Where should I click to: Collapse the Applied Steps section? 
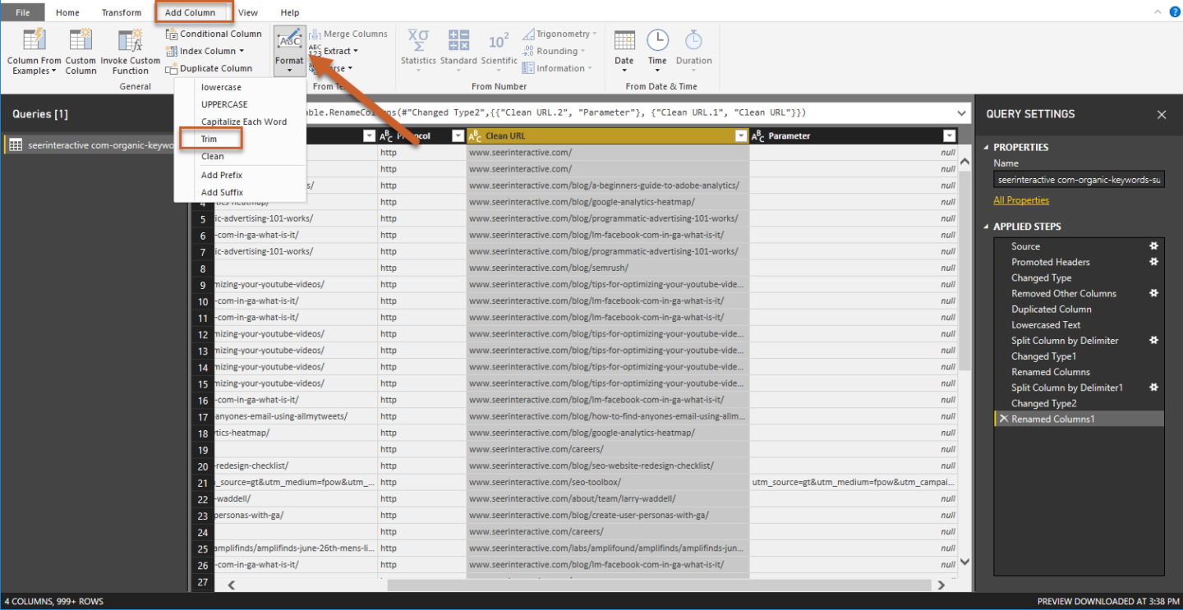pyautogui.click(x=987, y=227)
